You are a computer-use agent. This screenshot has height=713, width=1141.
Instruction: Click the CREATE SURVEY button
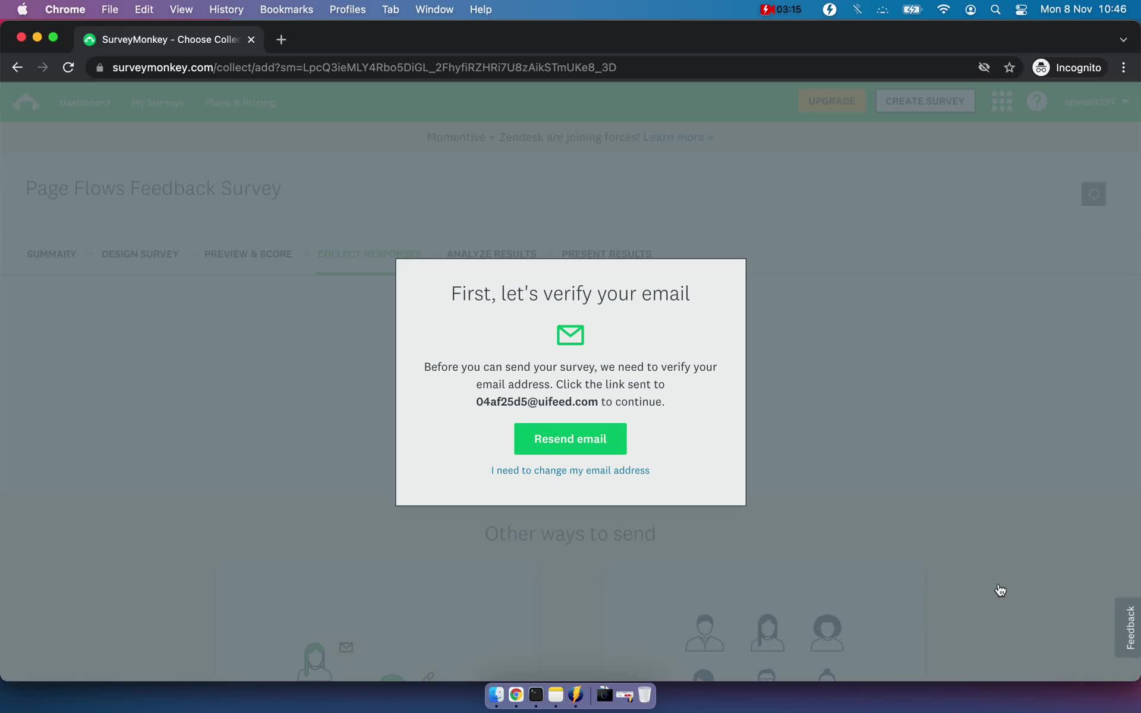pyautogui.click(x=924, y=101)
